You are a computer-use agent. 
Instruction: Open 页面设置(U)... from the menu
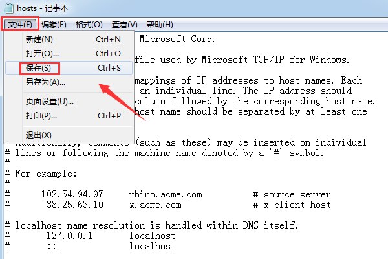tap(50, 102)
